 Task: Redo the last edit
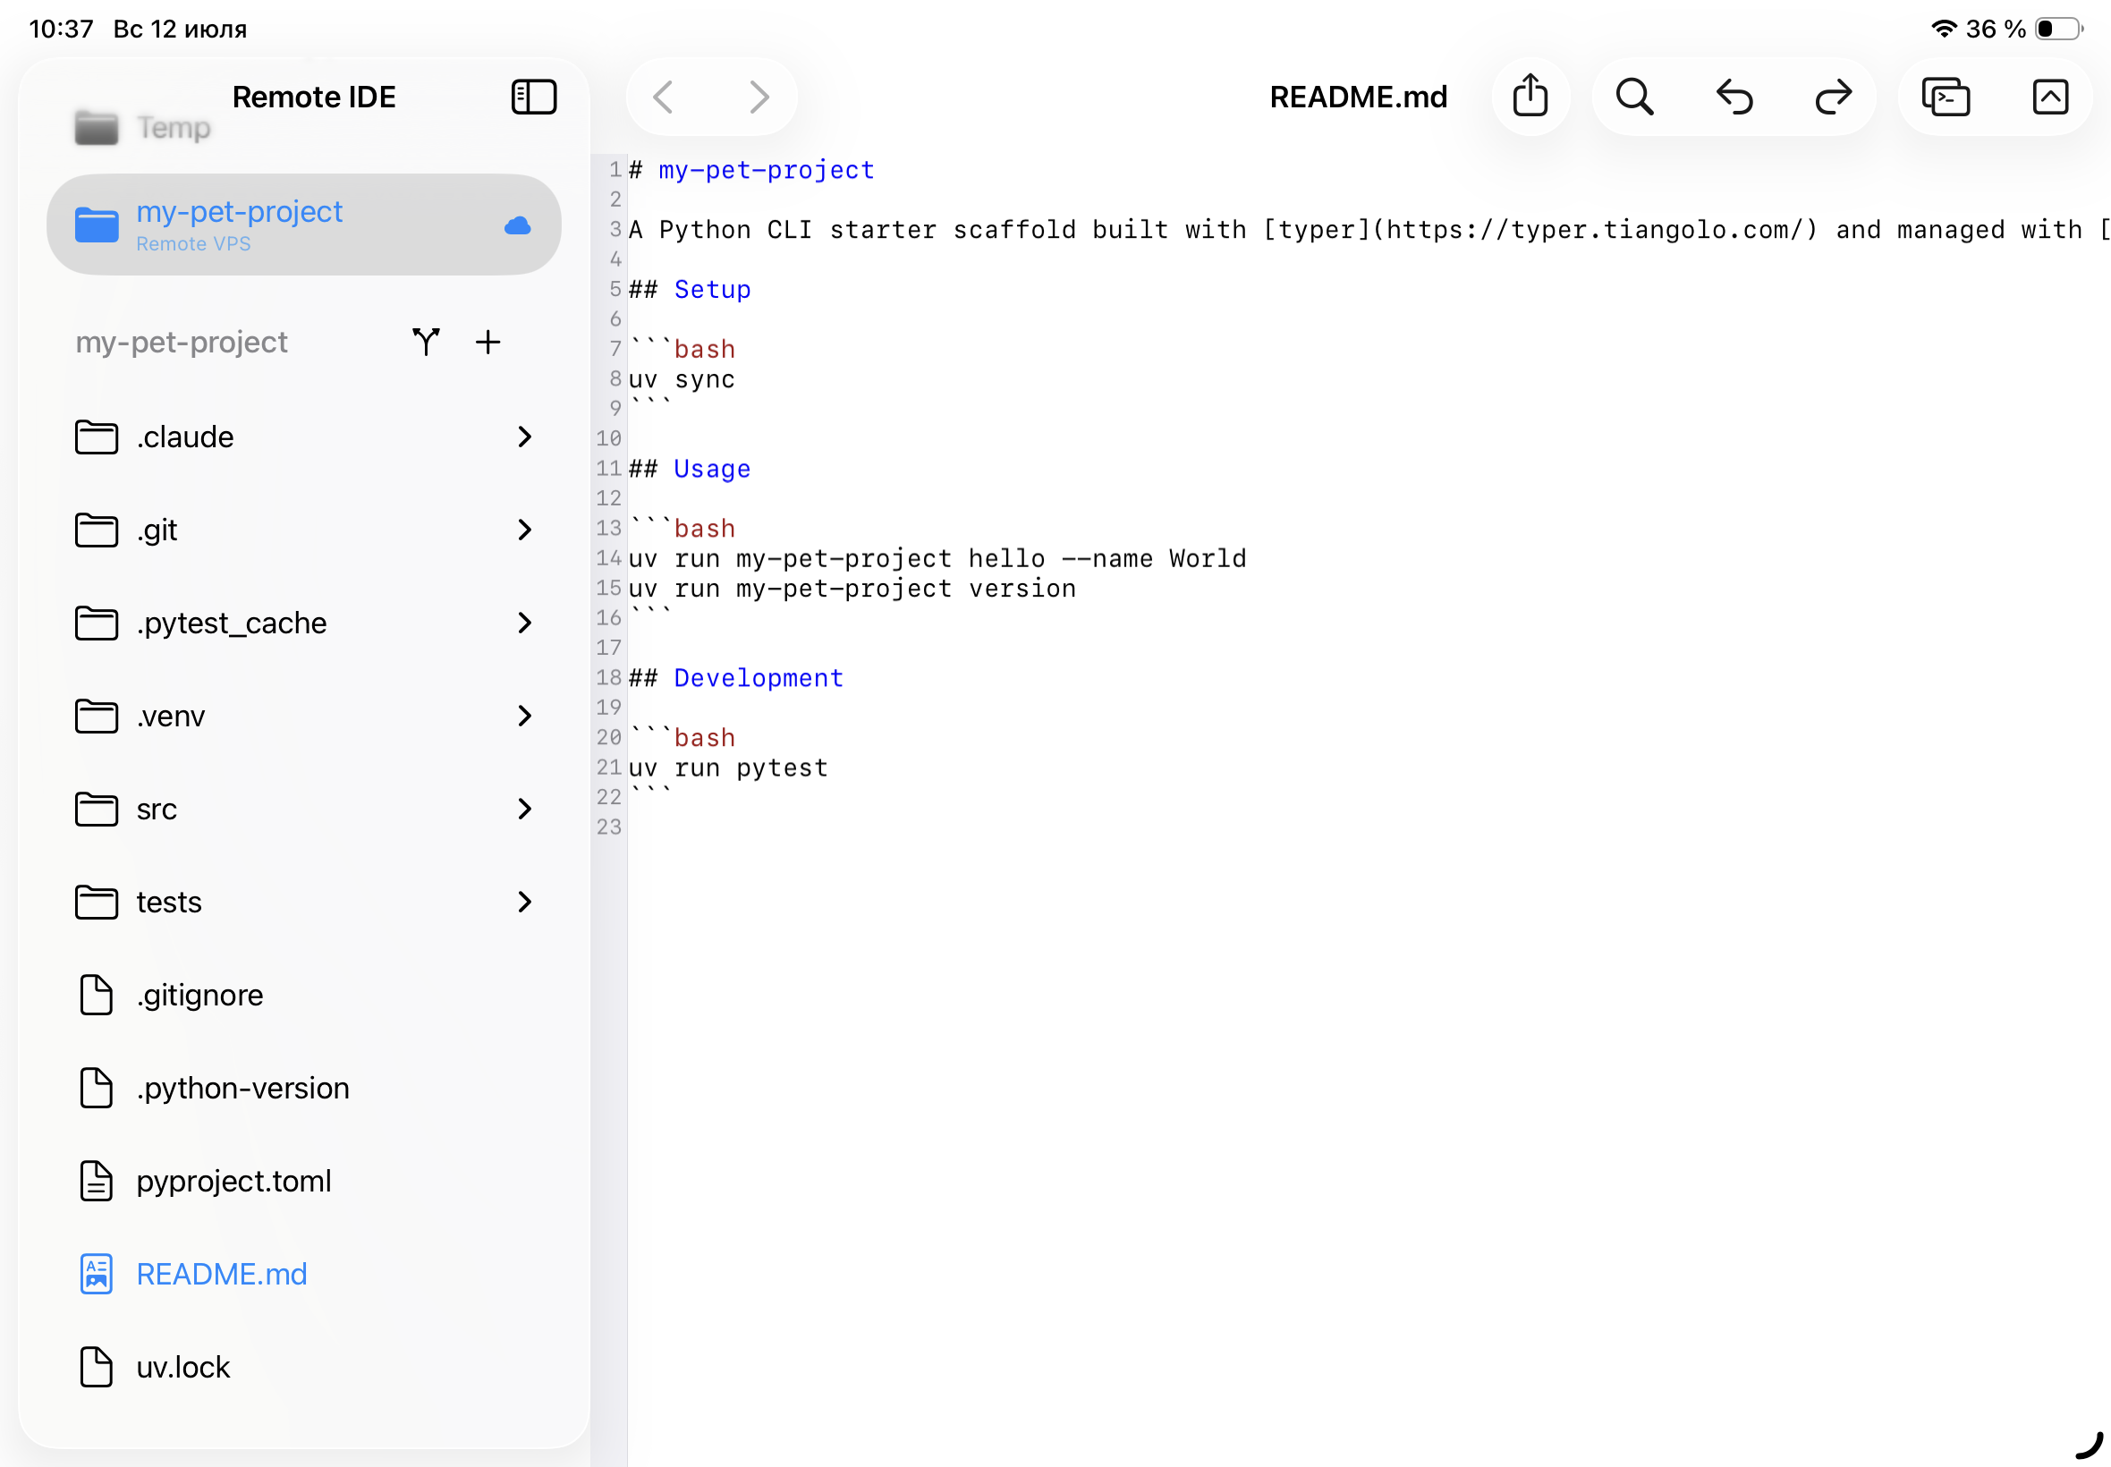[1834, 97]
